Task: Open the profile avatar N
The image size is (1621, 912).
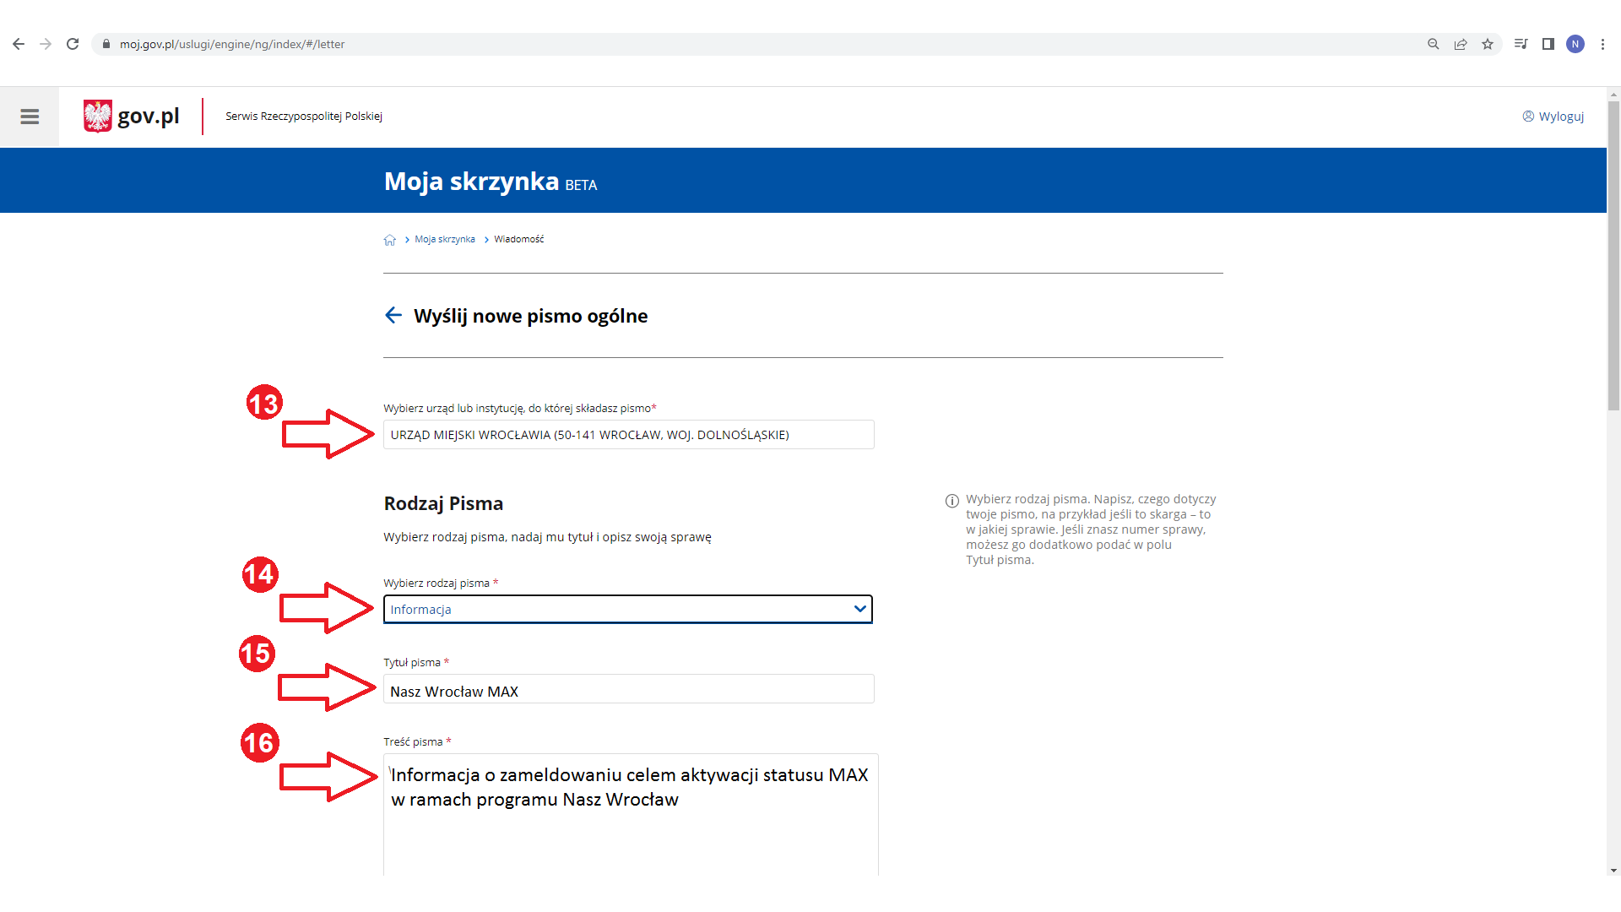Action: coord(1575,44)
